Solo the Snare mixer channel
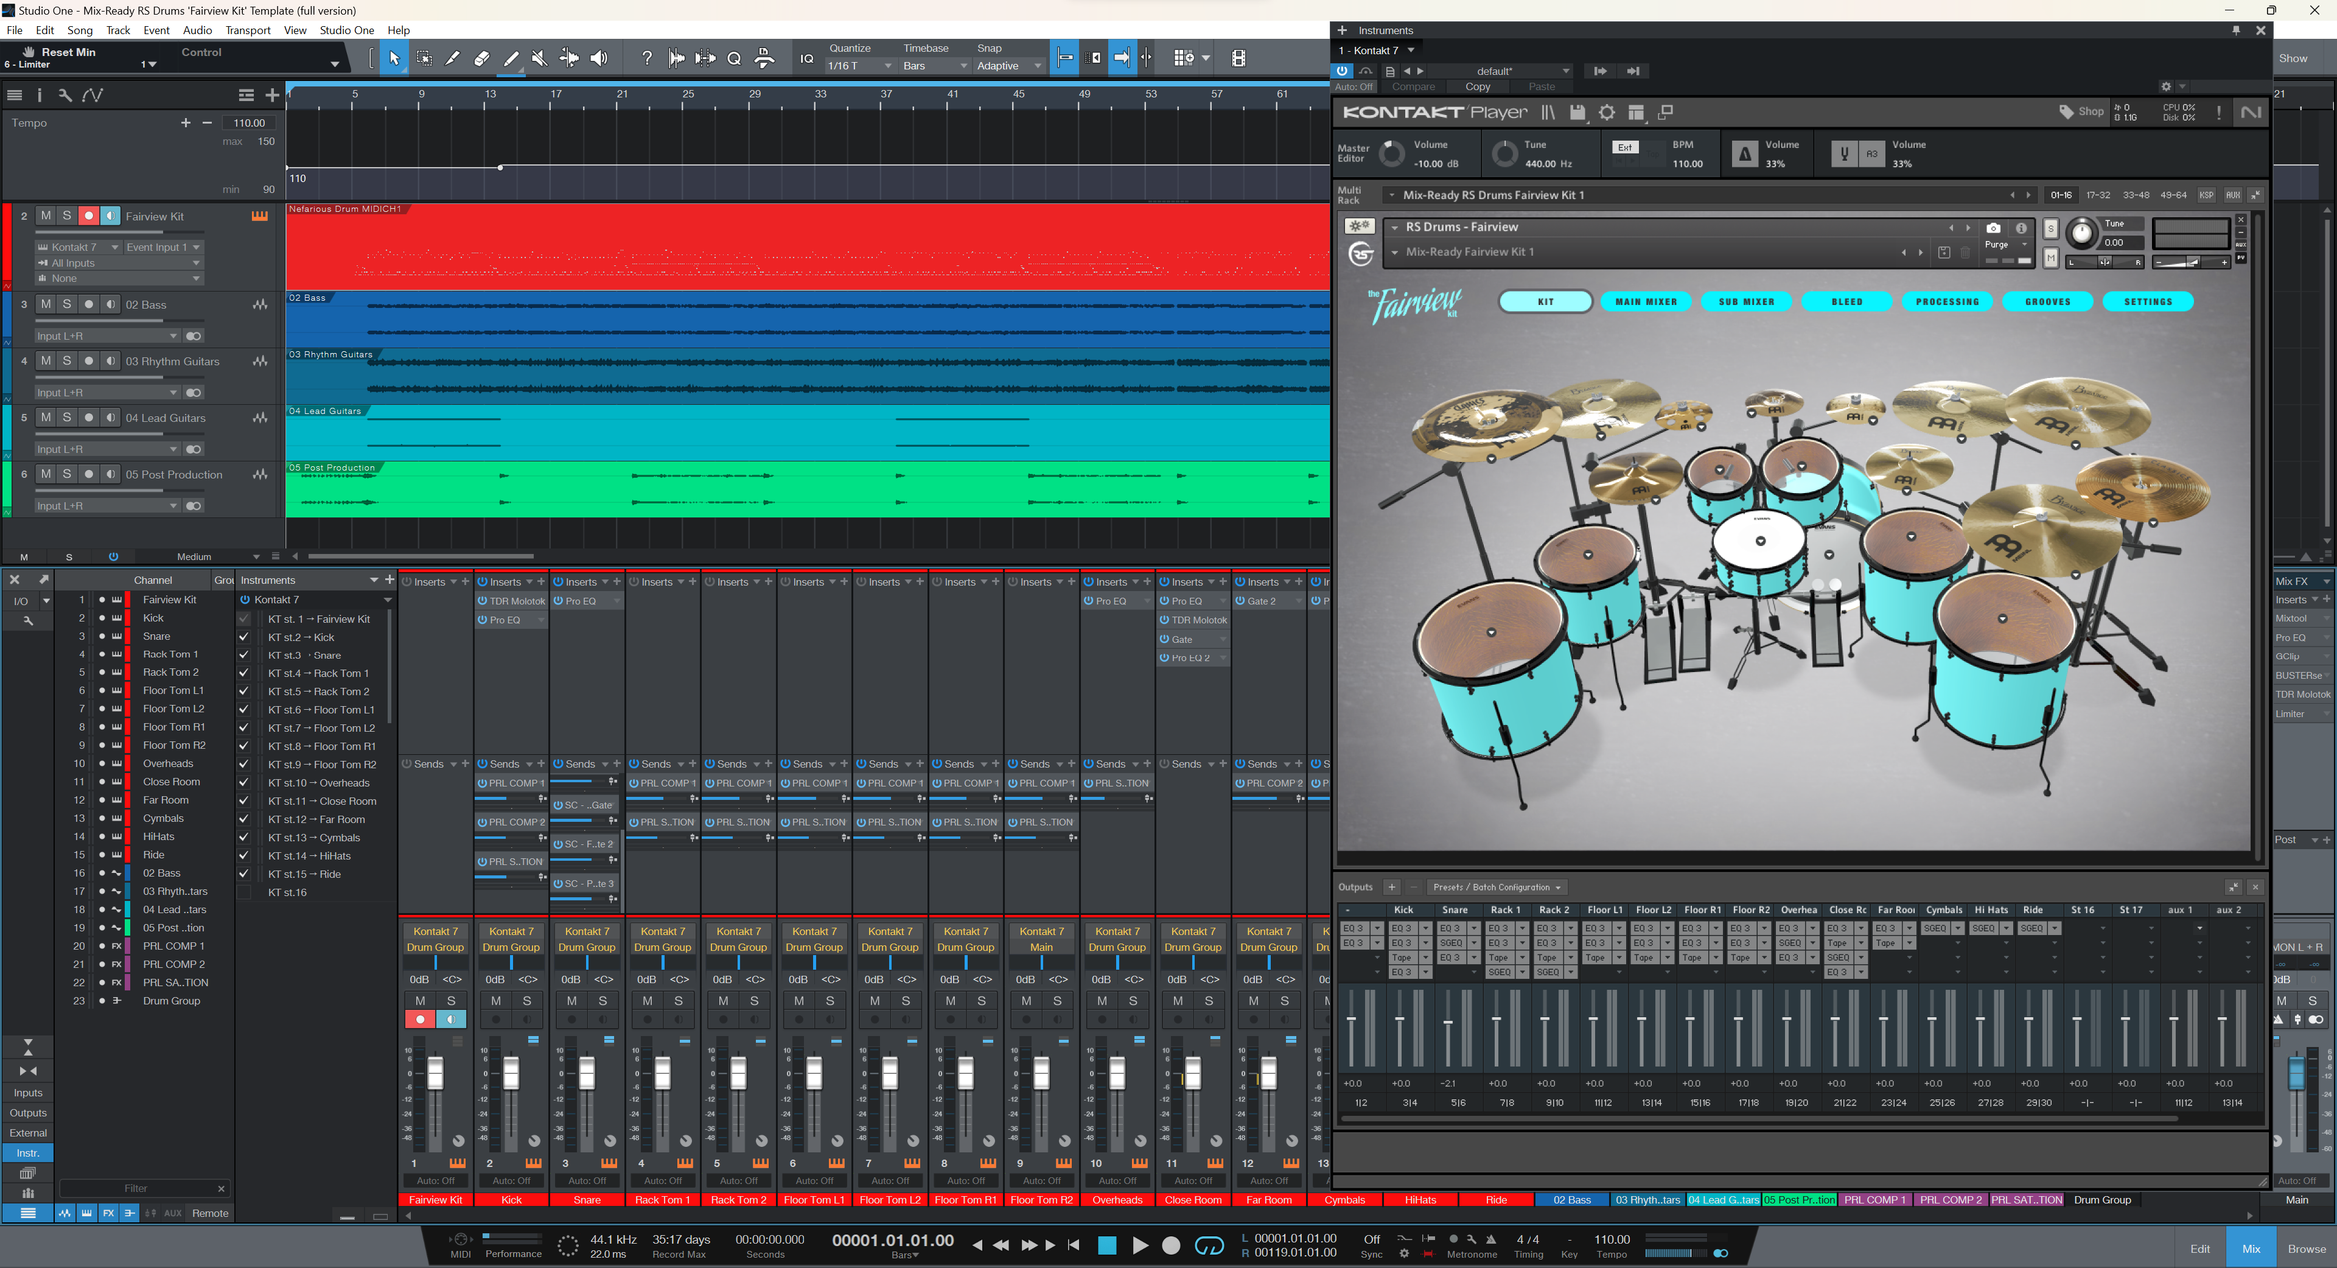The width and height of the screenshot is (2337, 1268). (x=603, y=1000)
